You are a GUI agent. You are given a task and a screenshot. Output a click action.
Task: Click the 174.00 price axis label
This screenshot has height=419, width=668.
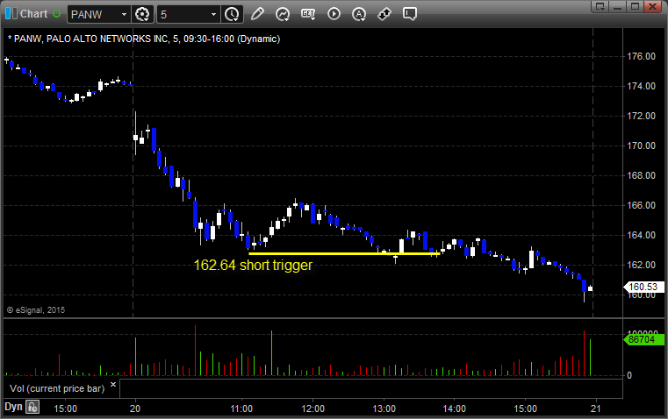[641, 86]
